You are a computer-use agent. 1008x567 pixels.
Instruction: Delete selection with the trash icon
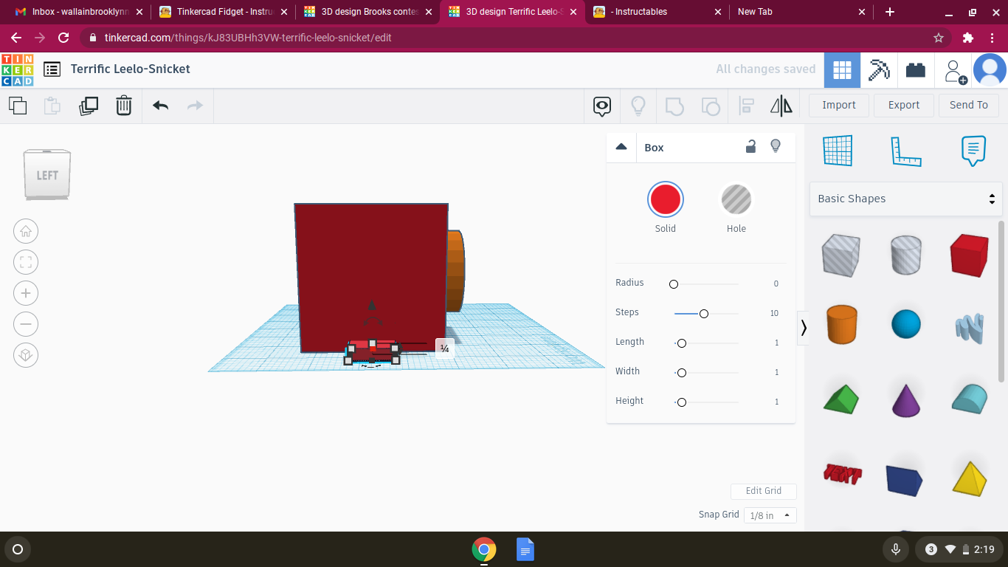pyautogui.click(x=124, y=106)
